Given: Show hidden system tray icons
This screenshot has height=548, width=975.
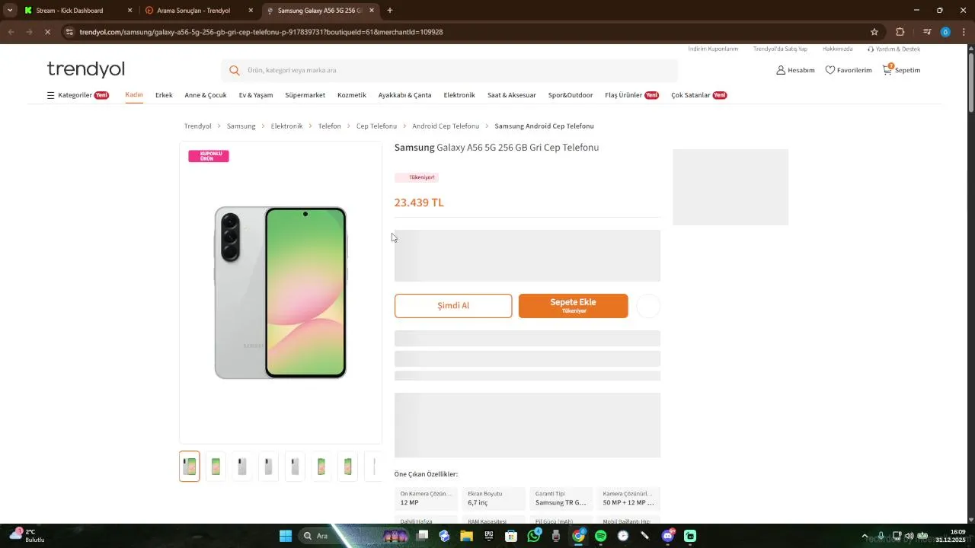Looking at the screenshot, I should 865,536.
